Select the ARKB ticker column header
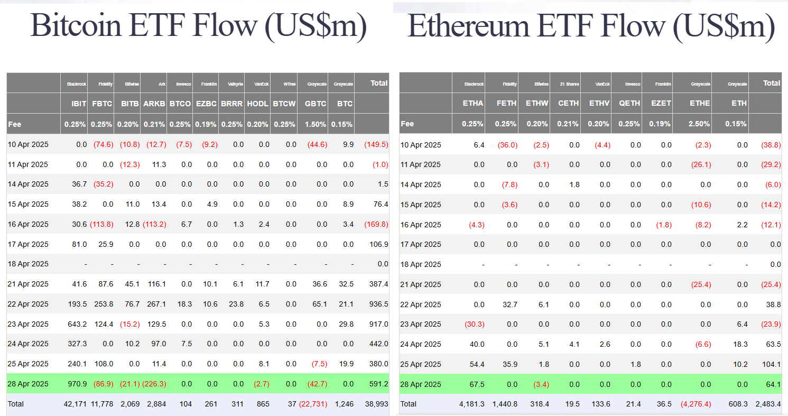The width and height of the screenshot is (788, 416). point(154,104)
